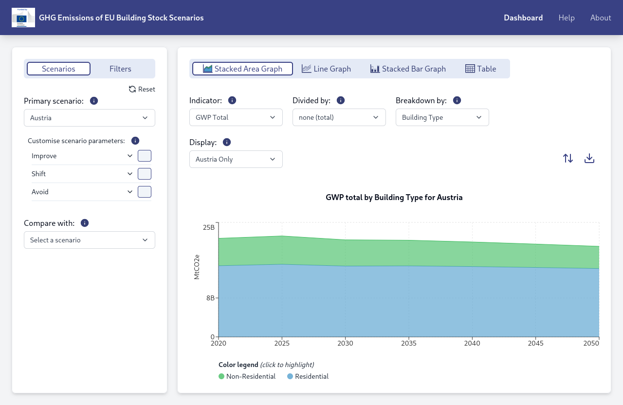Click the swap axes arrows icon
The width and height of the screenshot is (623, 405).
(568, 158)
